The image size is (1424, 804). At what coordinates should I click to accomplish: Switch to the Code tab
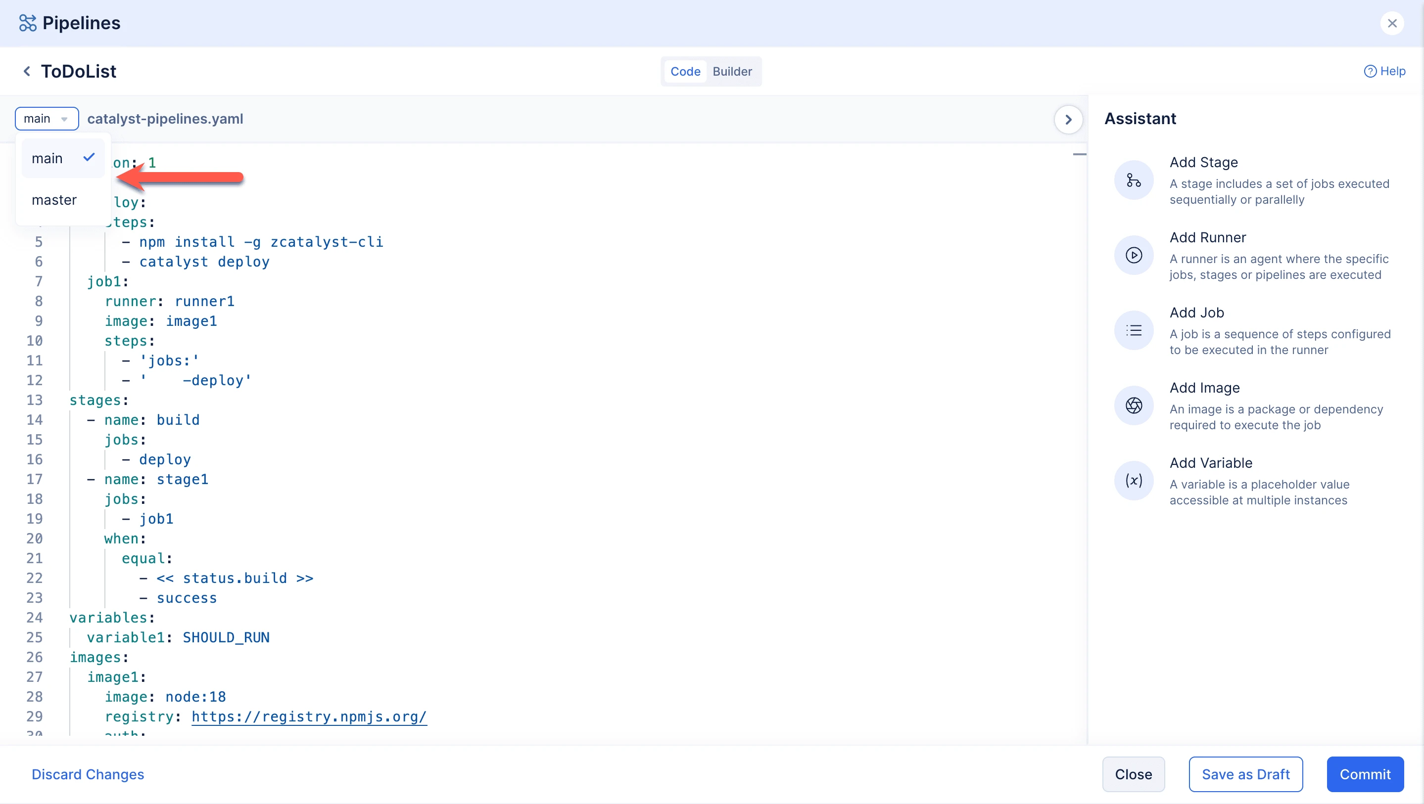point(685,71)
